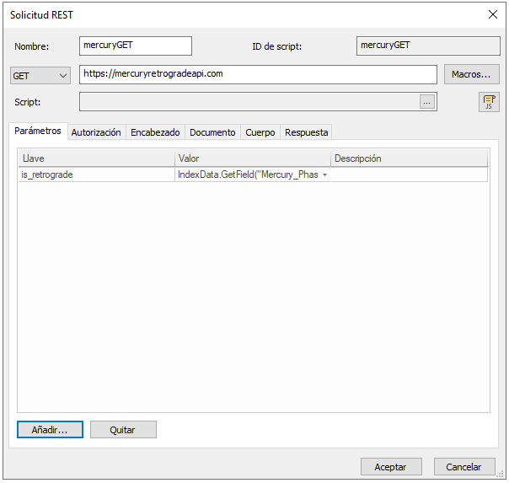This screenshot has width=509, height=483.
Task: Dismiss with the Cancelar button
Action: (464, 467)
